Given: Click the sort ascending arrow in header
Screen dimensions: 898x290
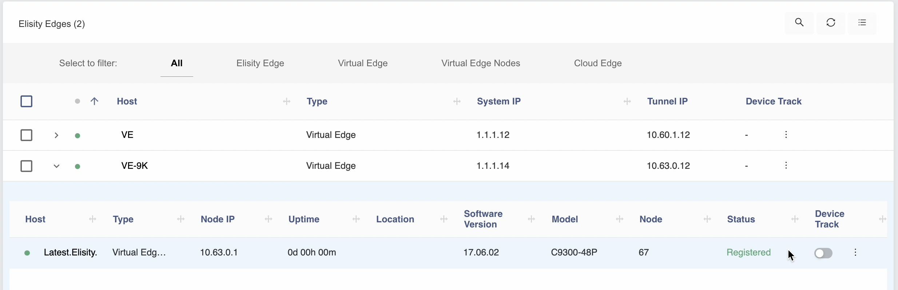Looking at the screenshot, I should point(94,101).
